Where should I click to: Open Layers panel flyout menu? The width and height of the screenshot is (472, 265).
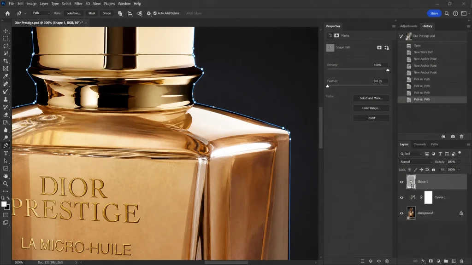coord(468,144)
